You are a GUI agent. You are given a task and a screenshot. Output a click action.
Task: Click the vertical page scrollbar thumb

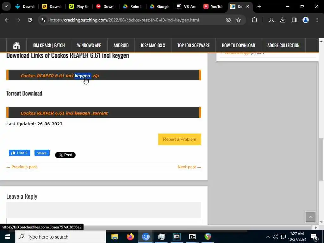[x=321, y=159]
